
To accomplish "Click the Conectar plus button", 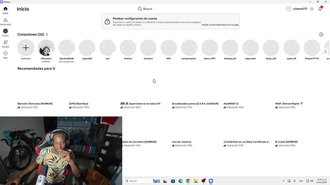I will (26, 48).
